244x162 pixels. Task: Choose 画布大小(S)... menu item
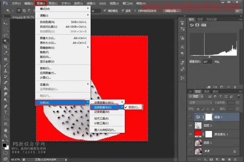point(63,43)
